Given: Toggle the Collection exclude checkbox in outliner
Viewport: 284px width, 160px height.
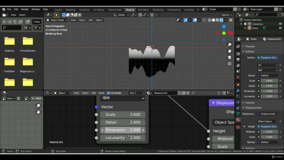Looking at the screenshot, I should 245,24.
